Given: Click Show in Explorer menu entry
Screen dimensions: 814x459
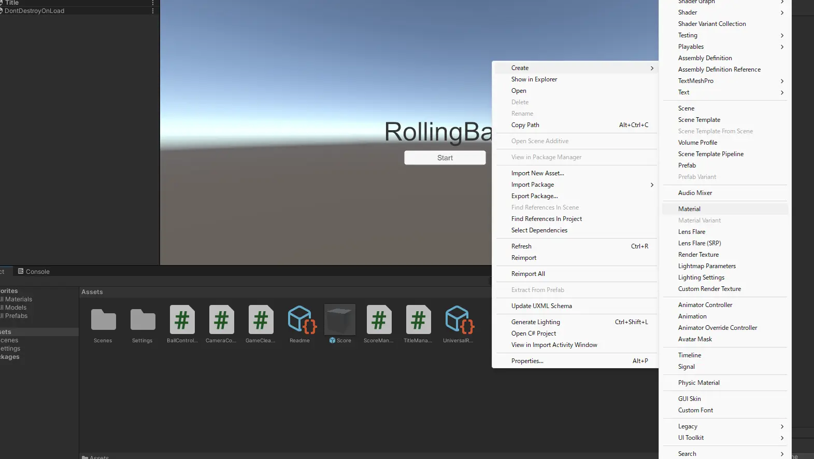Looking at the screenshot, I should pos(534,79).
